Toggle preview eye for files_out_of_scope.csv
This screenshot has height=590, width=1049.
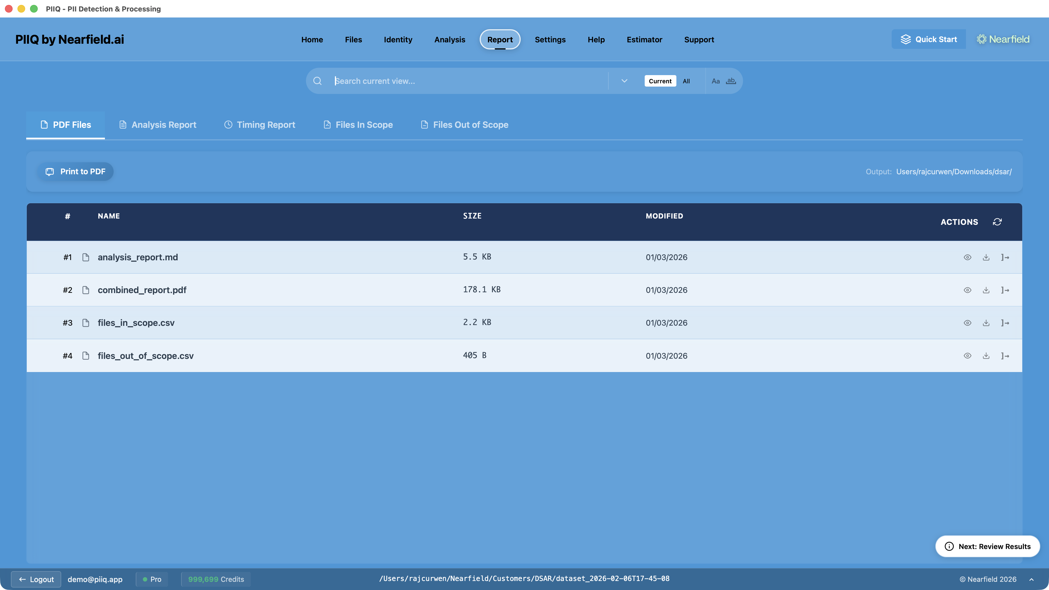968,355
